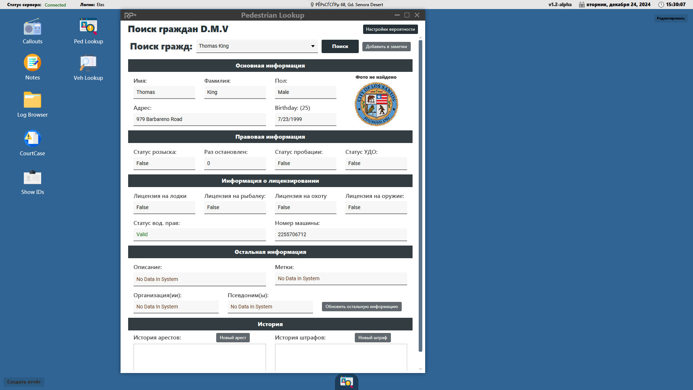This screenshot has height=390, width=693.
Task: Open the Notes app icon
Action: coord(32,63)
